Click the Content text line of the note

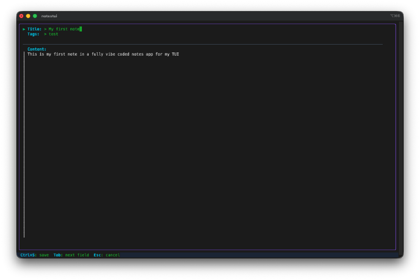pos(103,54)
